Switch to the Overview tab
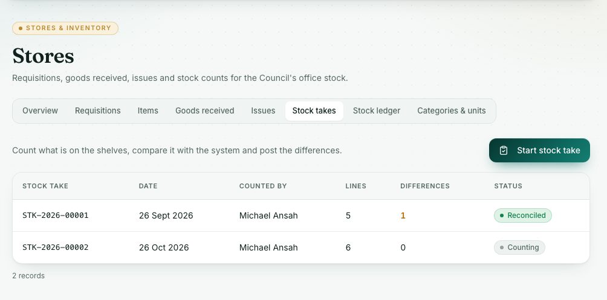Screen dimensions: 607x300 (41, 111)
